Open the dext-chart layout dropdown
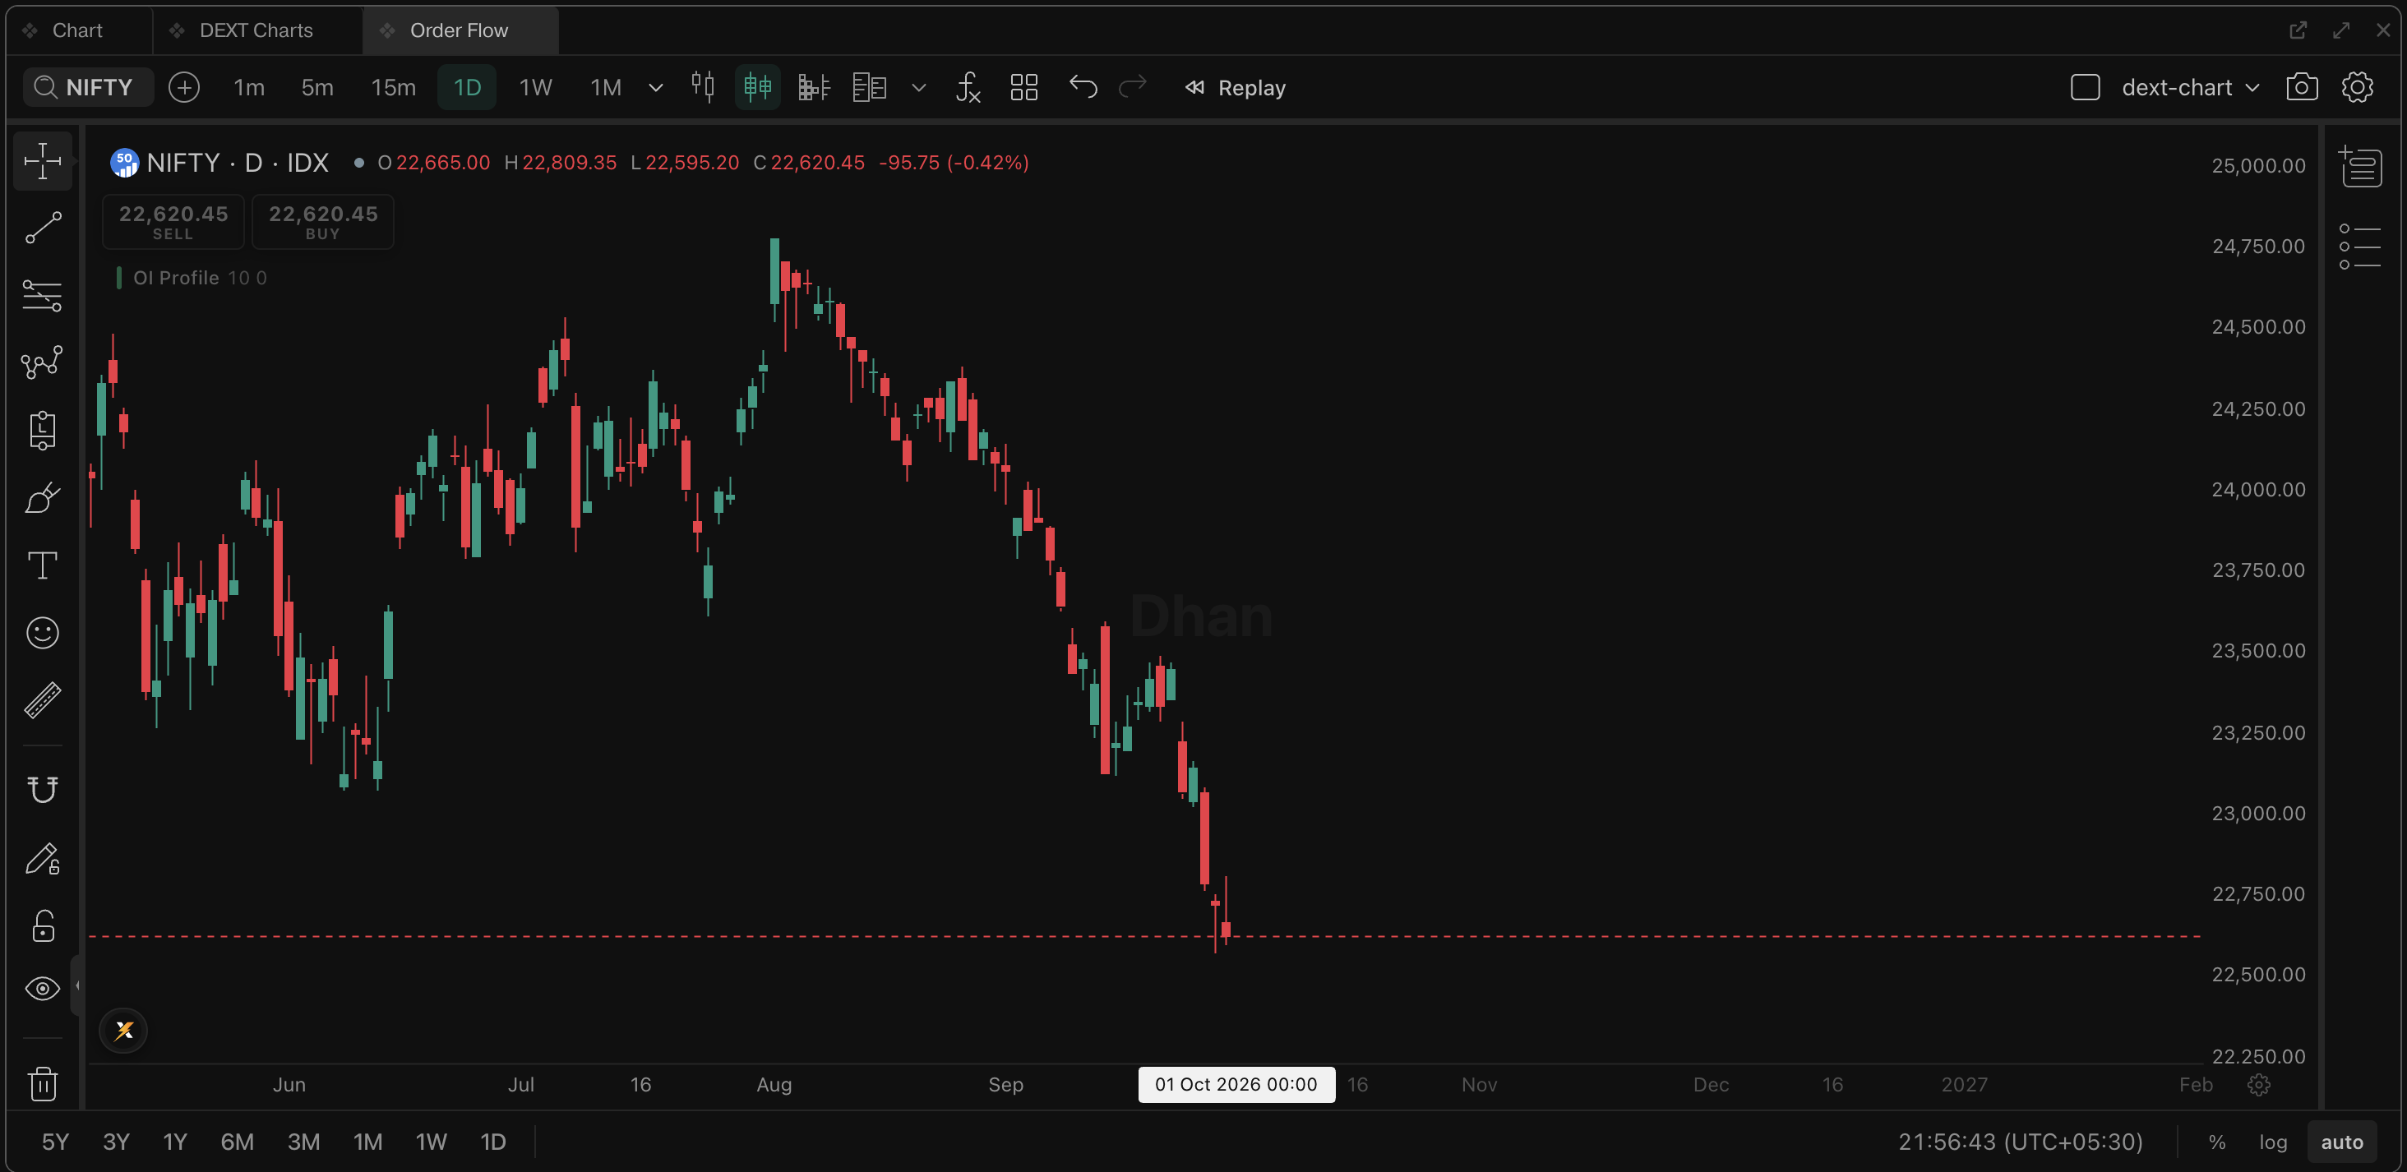2407x1172 pixels. click(x=2191, y=88)
